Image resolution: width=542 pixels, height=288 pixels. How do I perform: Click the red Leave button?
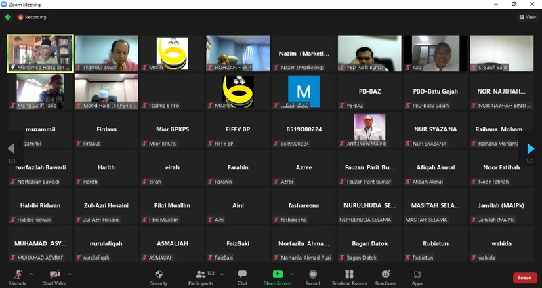pos(524,278)
